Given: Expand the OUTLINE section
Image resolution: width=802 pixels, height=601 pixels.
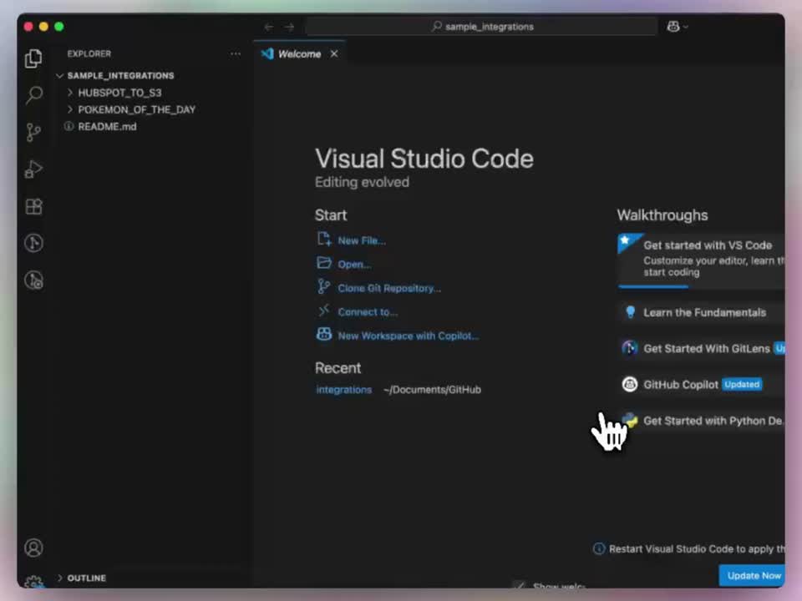Looking at the screenshot, I should click(x=86, y=578).
